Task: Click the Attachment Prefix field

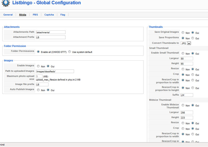Action: tap(50, 37)
